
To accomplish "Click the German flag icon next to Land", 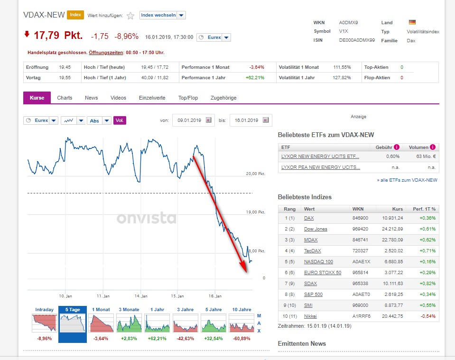I will pos(412,22).
